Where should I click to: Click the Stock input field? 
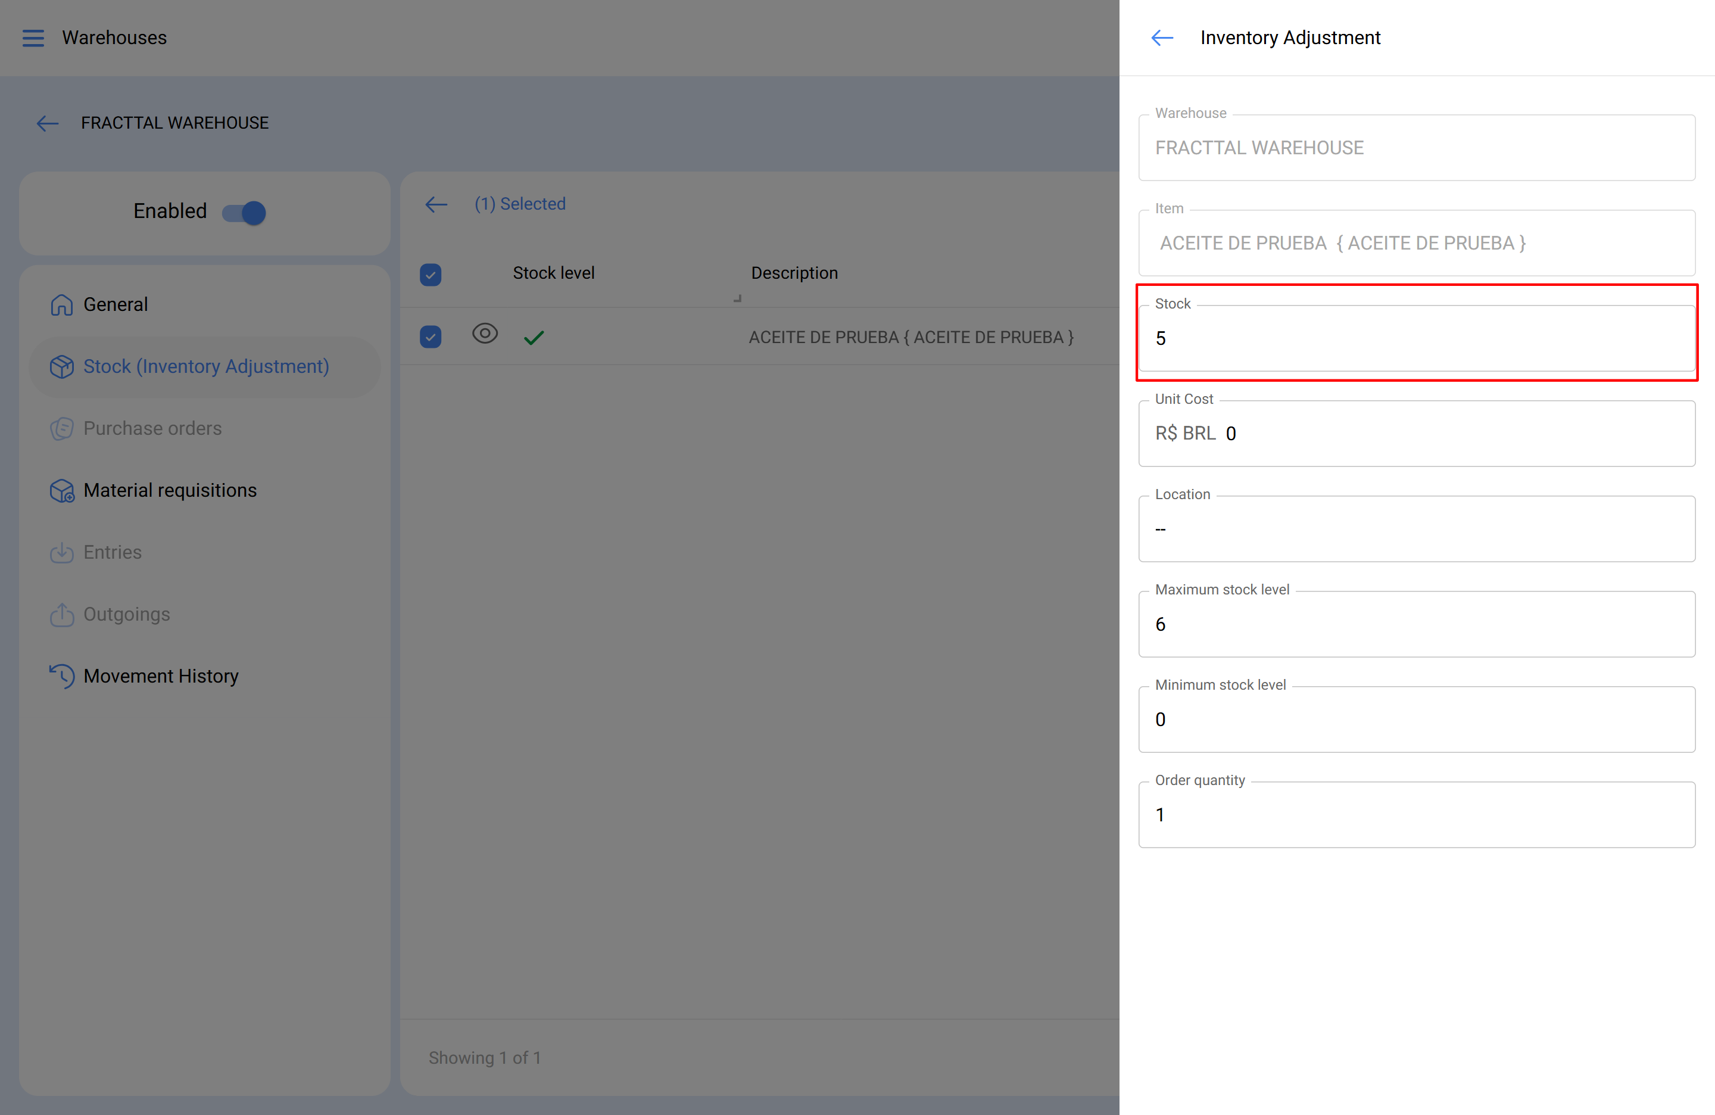tap(1416, 339)
